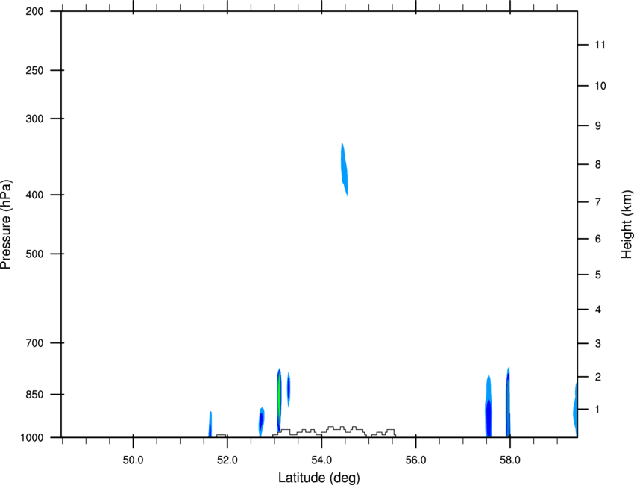
Task: Click the 10 km height label
Action: click(x=600, y=86)
